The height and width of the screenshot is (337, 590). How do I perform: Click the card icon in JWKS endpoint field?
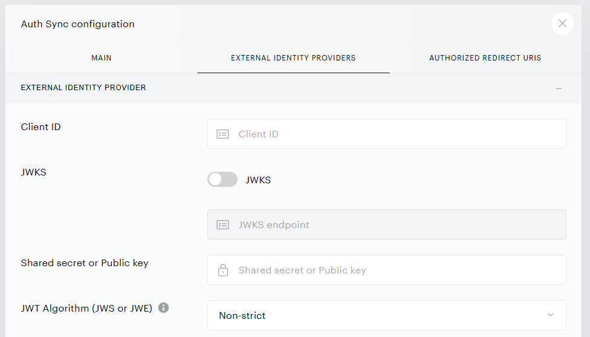(x=222, y=225)
